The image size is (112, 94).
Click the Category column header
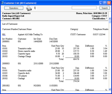(74, 29)
